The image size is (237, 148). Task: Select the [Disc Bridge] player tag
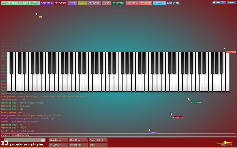point(174,3)
